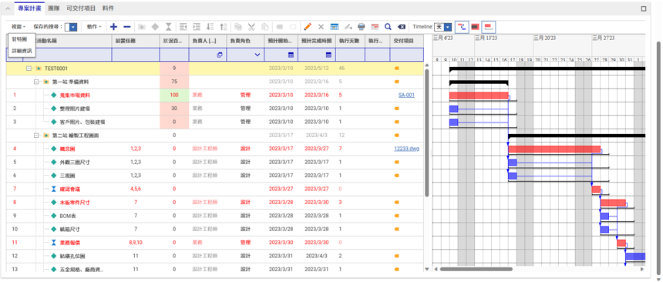Select the 結構孔位圖 activity row
Viewport: 663px width, 282px height.
coord(215,257)
